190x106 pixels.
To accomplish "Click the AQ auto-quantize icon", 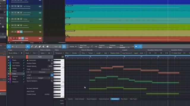I will (x=96, y=47).
